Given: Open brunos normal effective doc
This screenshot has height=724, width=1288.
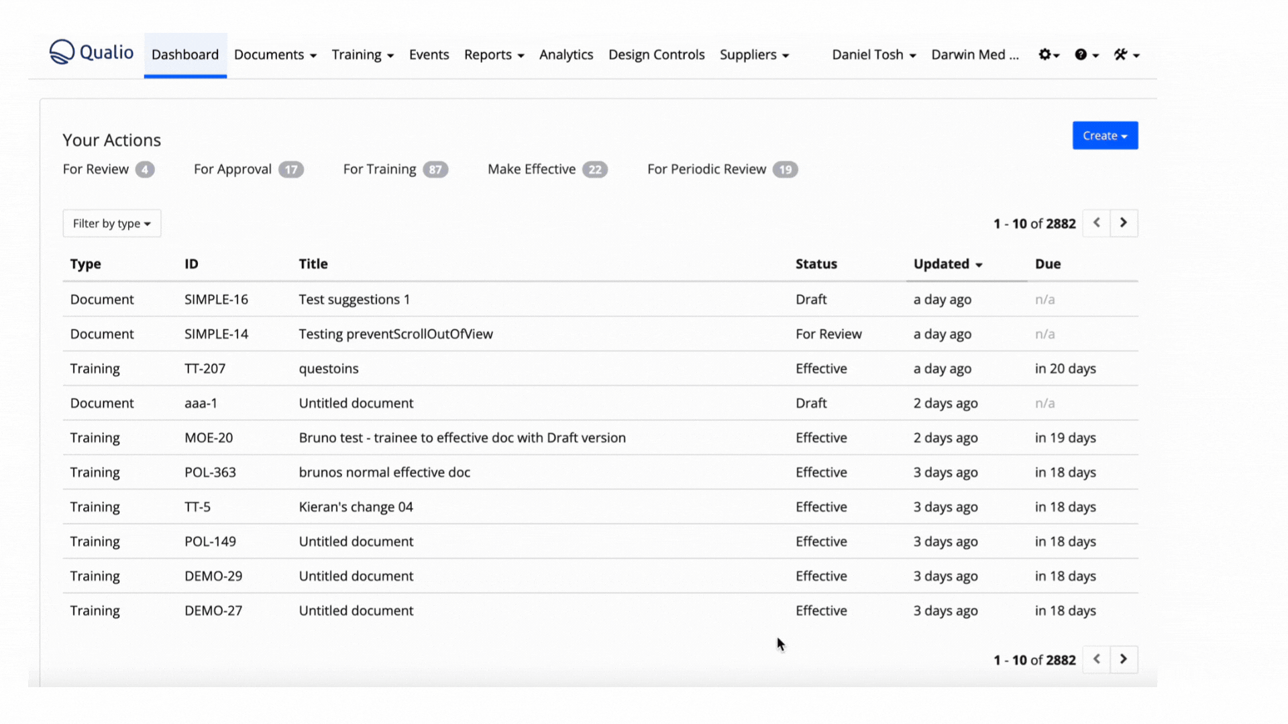Looking at the screenshot, I should [384, 473].
